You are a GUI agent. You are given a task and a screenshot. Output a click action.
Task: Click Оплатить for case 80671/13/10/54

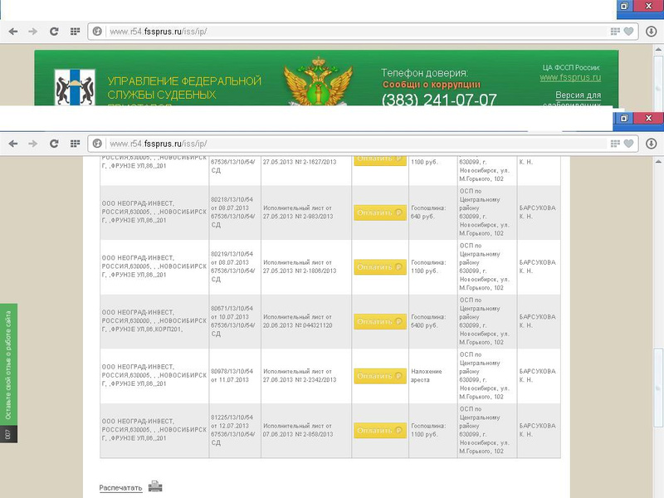[380, 321]
